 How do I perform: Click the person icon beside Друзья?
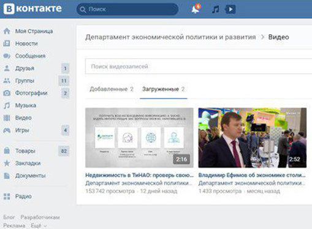pyautogui.click(x=7, y=68)
